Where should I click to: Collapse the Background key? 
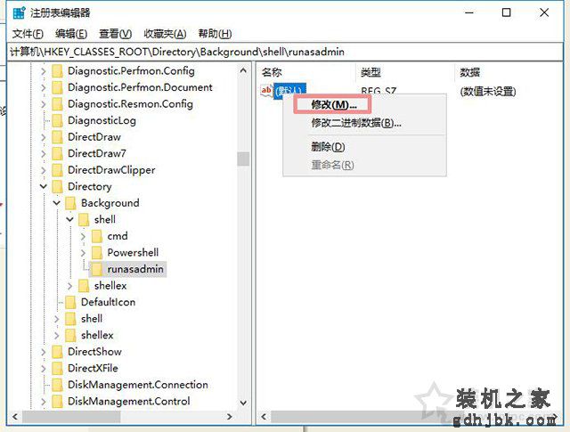tap(56, 203)
